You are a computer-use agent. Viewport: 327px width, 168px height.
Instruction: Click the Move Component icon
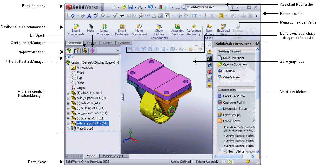click(139, 27)
